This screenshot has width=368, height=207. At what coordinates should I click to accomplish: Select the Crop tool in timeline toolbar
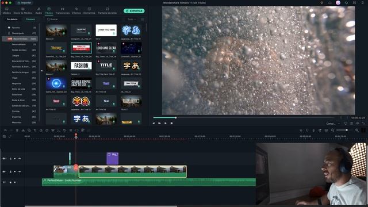(35, 131)
